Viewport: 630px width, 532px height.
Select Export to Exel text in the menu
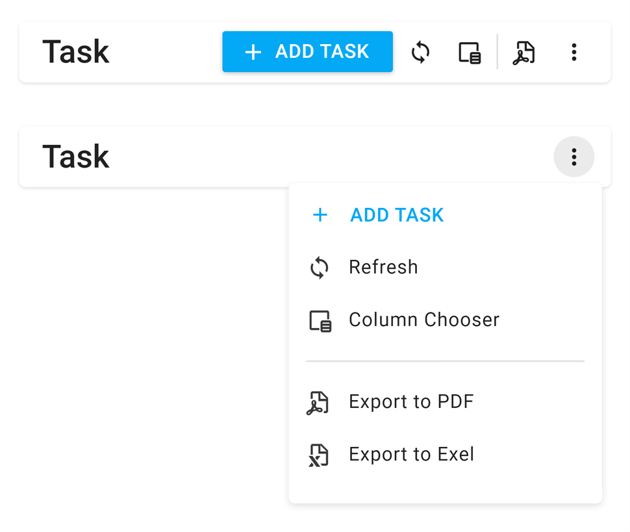pos(411,454)
